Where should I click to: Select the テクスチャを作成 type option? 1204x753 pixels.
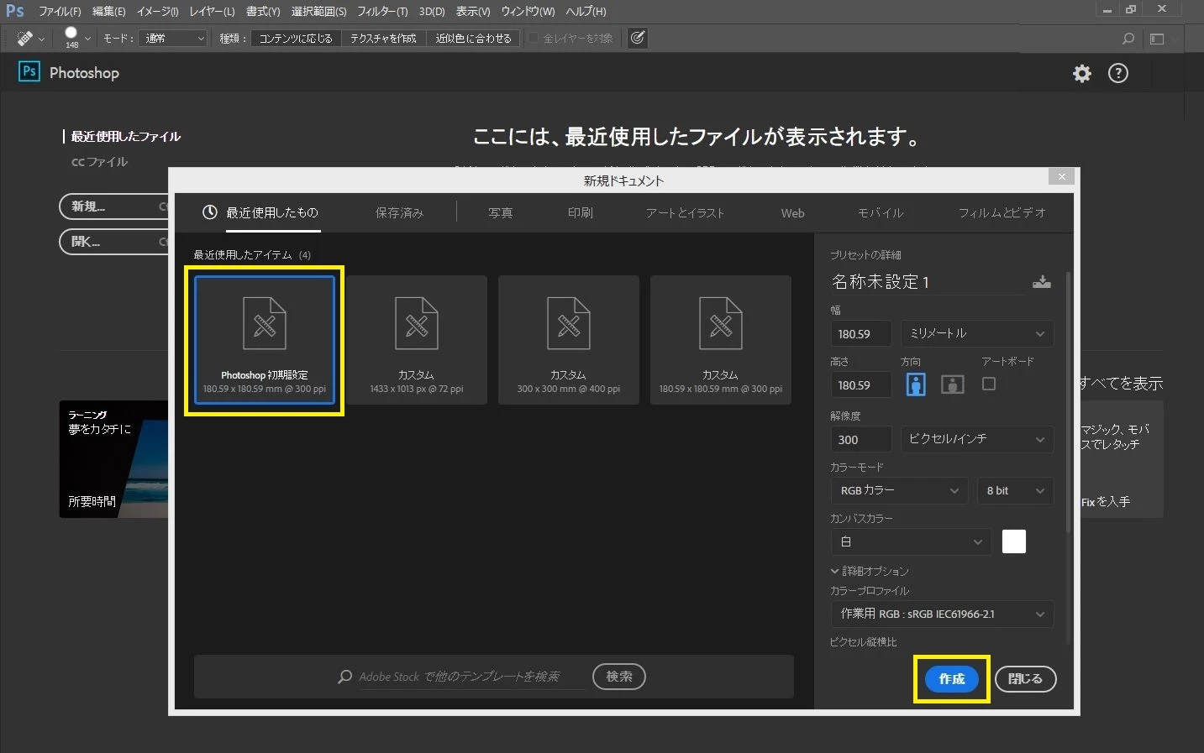click(x=383, y=39)
